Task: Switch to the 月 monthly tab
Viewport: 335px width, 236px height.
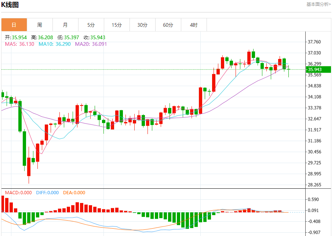Action: click(65, 25)
